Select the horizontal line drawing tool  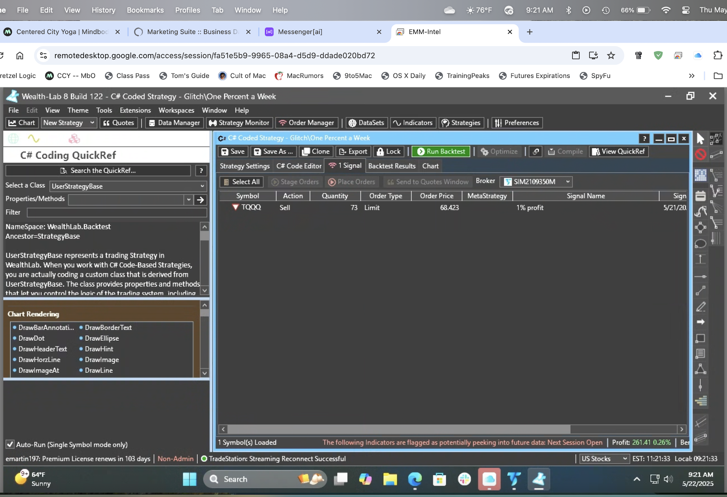(x=700, y=276)
